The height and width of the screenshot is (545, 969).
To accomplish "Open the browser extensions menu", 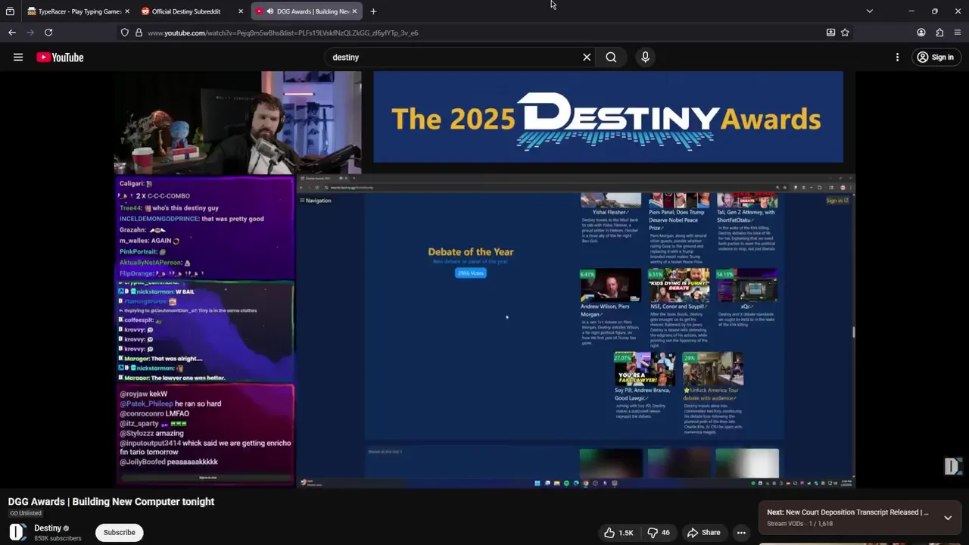I will click(x=939, y=33).
